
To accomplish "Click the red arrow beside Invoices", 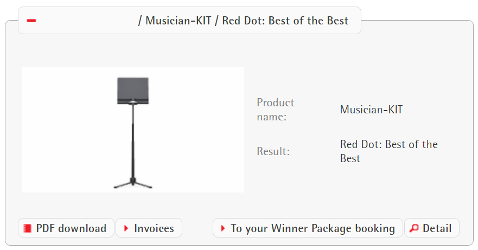I will [126, 228].
